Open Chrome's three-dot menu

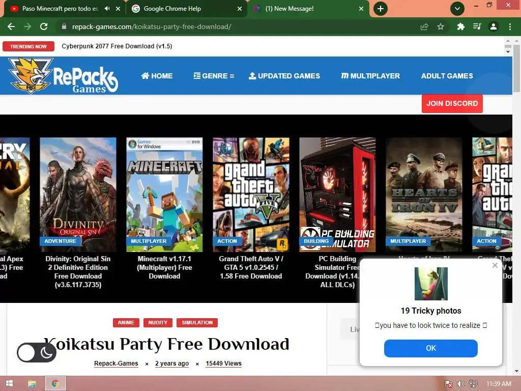pos(510,26)
